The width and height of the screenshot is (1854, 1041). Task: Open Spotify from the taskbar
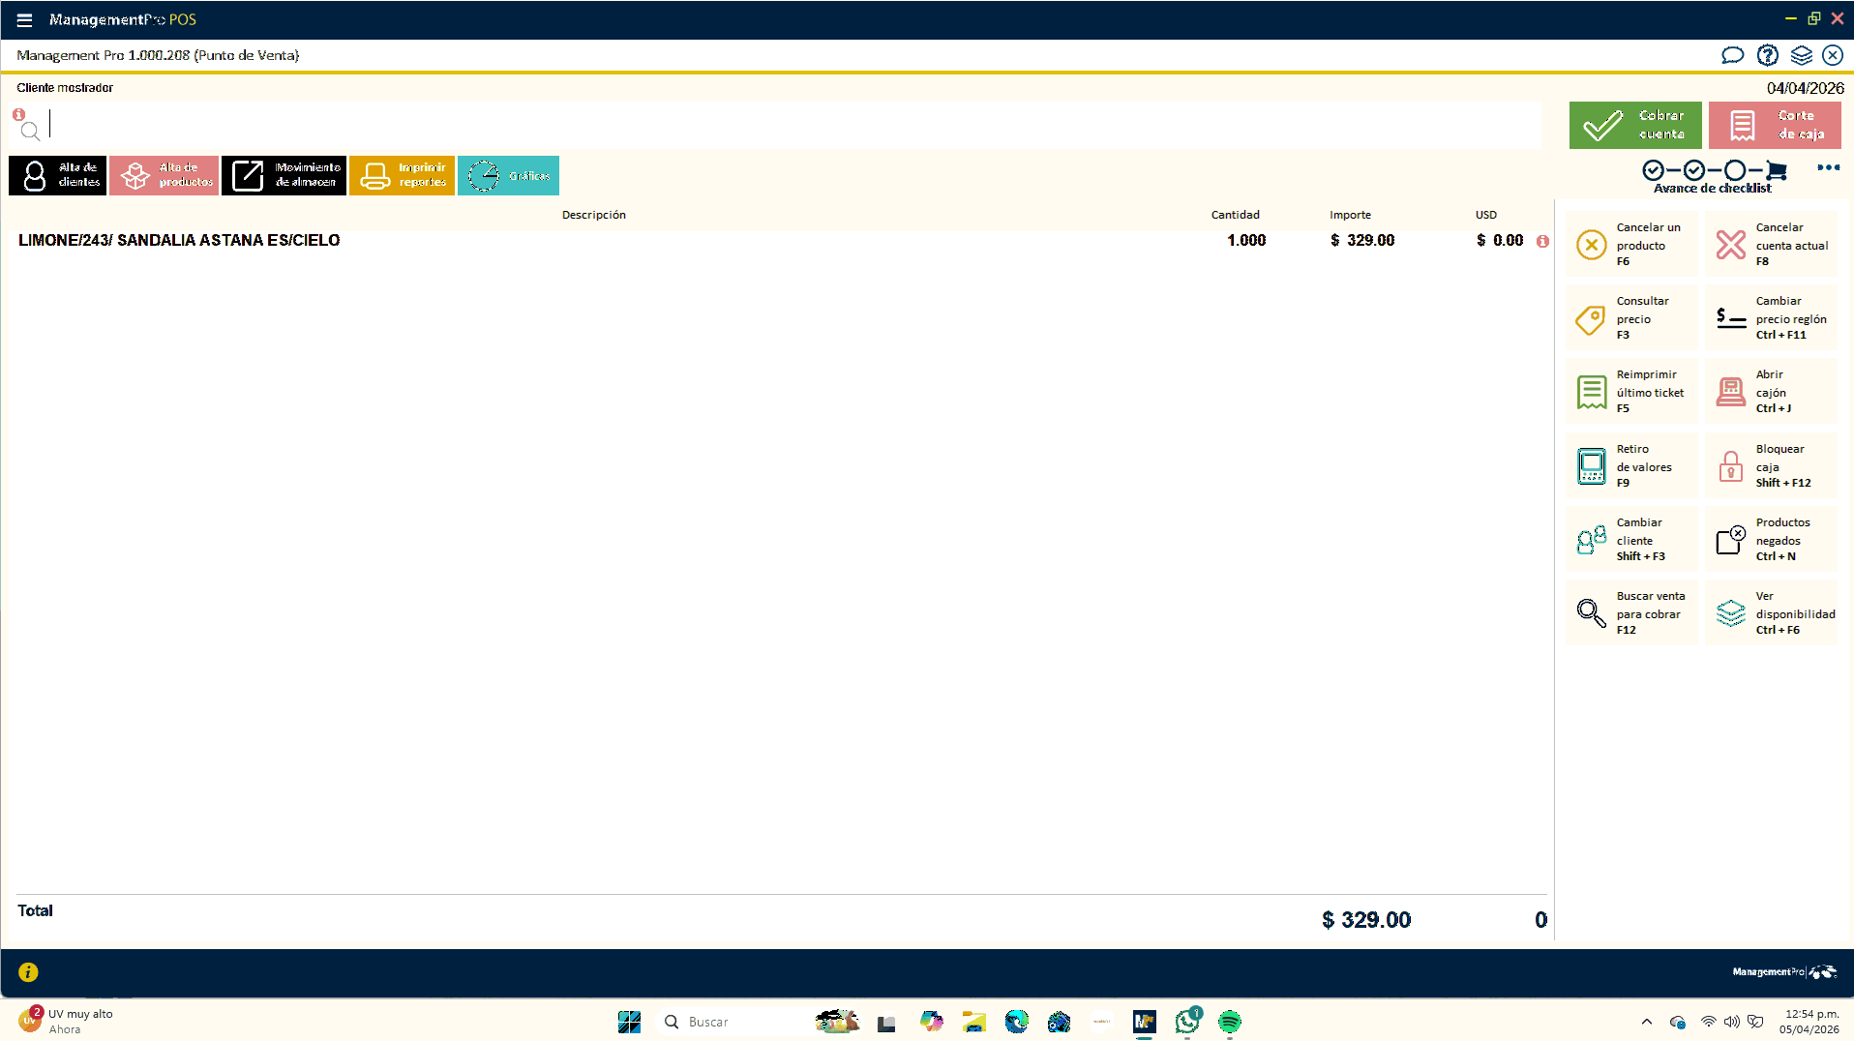click(1229, 1022)
